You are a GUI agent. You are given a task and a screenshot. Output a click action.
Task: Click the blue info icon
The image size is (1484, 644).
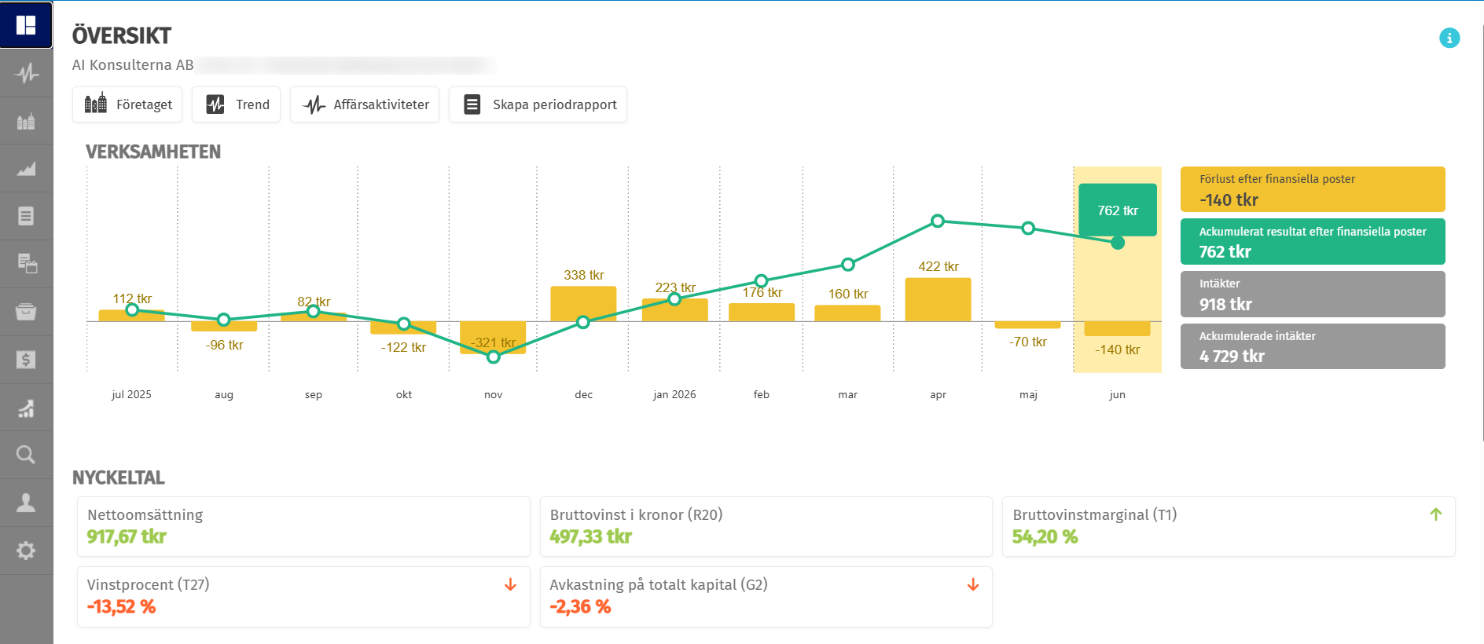click(1449, 38)
